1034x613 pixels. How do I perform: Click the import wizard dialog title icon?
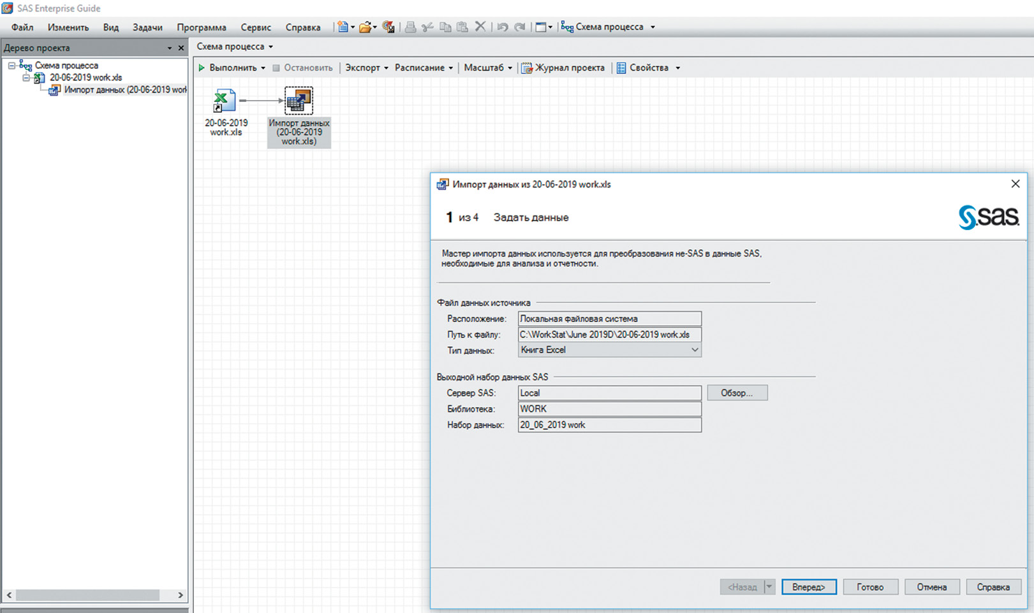pyautogui.click(x=442, y=184)
